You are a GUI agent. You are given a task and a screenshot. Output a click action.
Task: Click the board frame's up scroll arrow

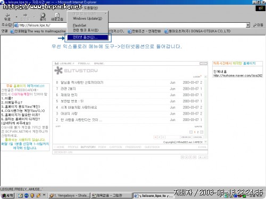coord(205,77)
